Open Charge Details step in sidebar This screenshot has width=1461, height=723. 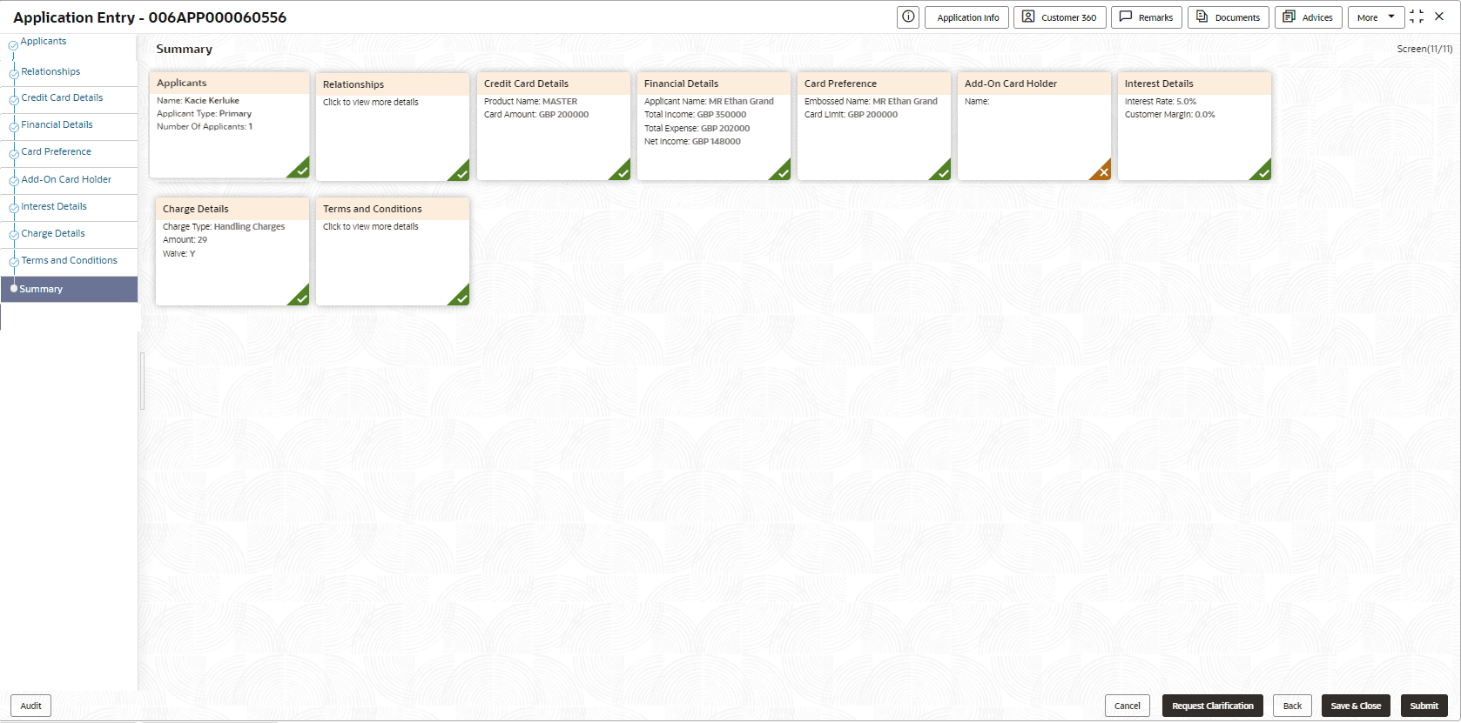coord(53,233)
